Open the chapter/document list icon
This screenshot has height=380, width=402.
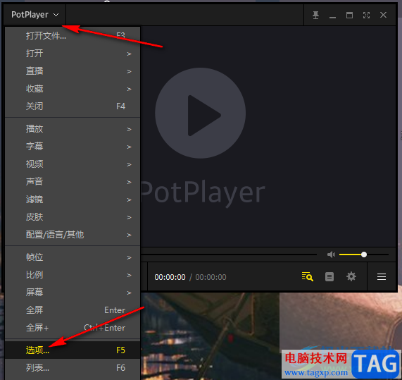[329, 276]
